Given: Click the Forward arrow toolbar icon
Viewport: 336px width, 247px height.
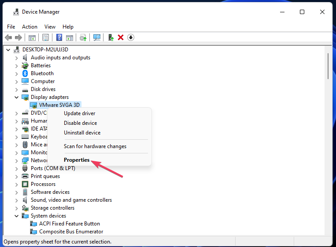Looking at the screenshot, I should (18, 38).
